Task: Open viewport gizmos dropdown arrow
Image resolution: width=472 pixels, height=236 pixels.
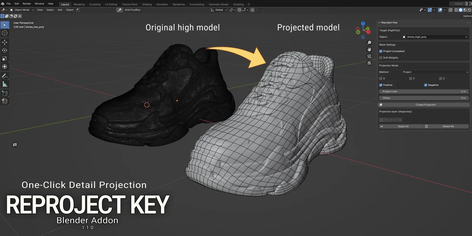Action: (x=434, y=10)
